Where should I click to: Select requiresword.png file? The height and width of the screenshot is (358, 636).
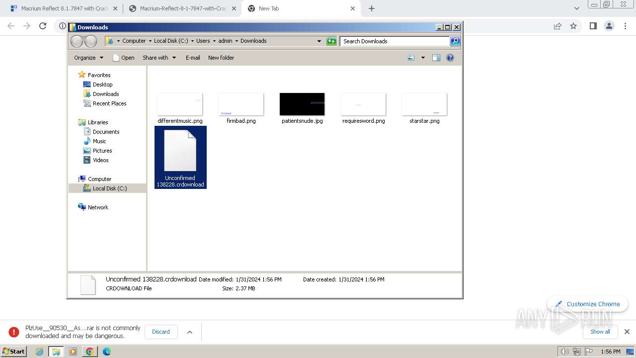pos(363,107)
